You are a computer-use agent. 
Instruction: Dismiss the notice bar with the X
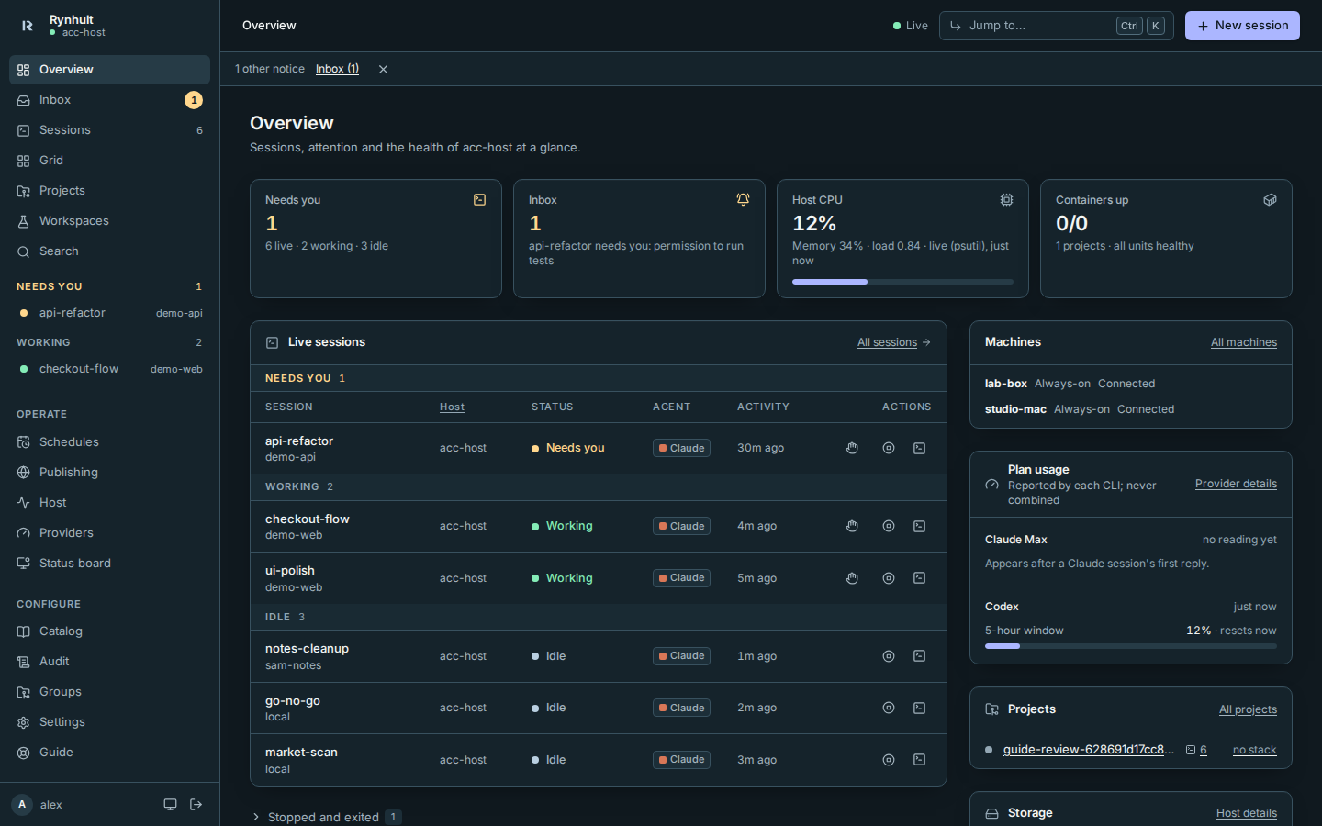pos(383,69)
